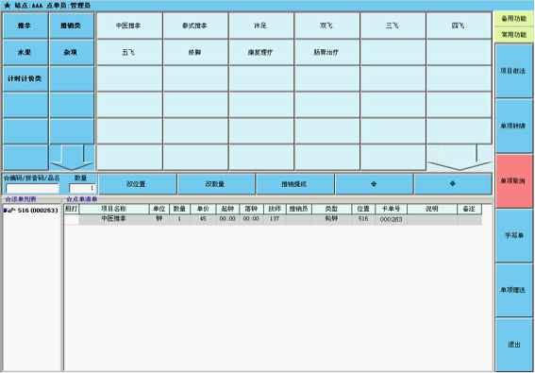Click the 技师 column header
Image resolution: width=535 pixels, height=373 pixels.
click(275, 209)
